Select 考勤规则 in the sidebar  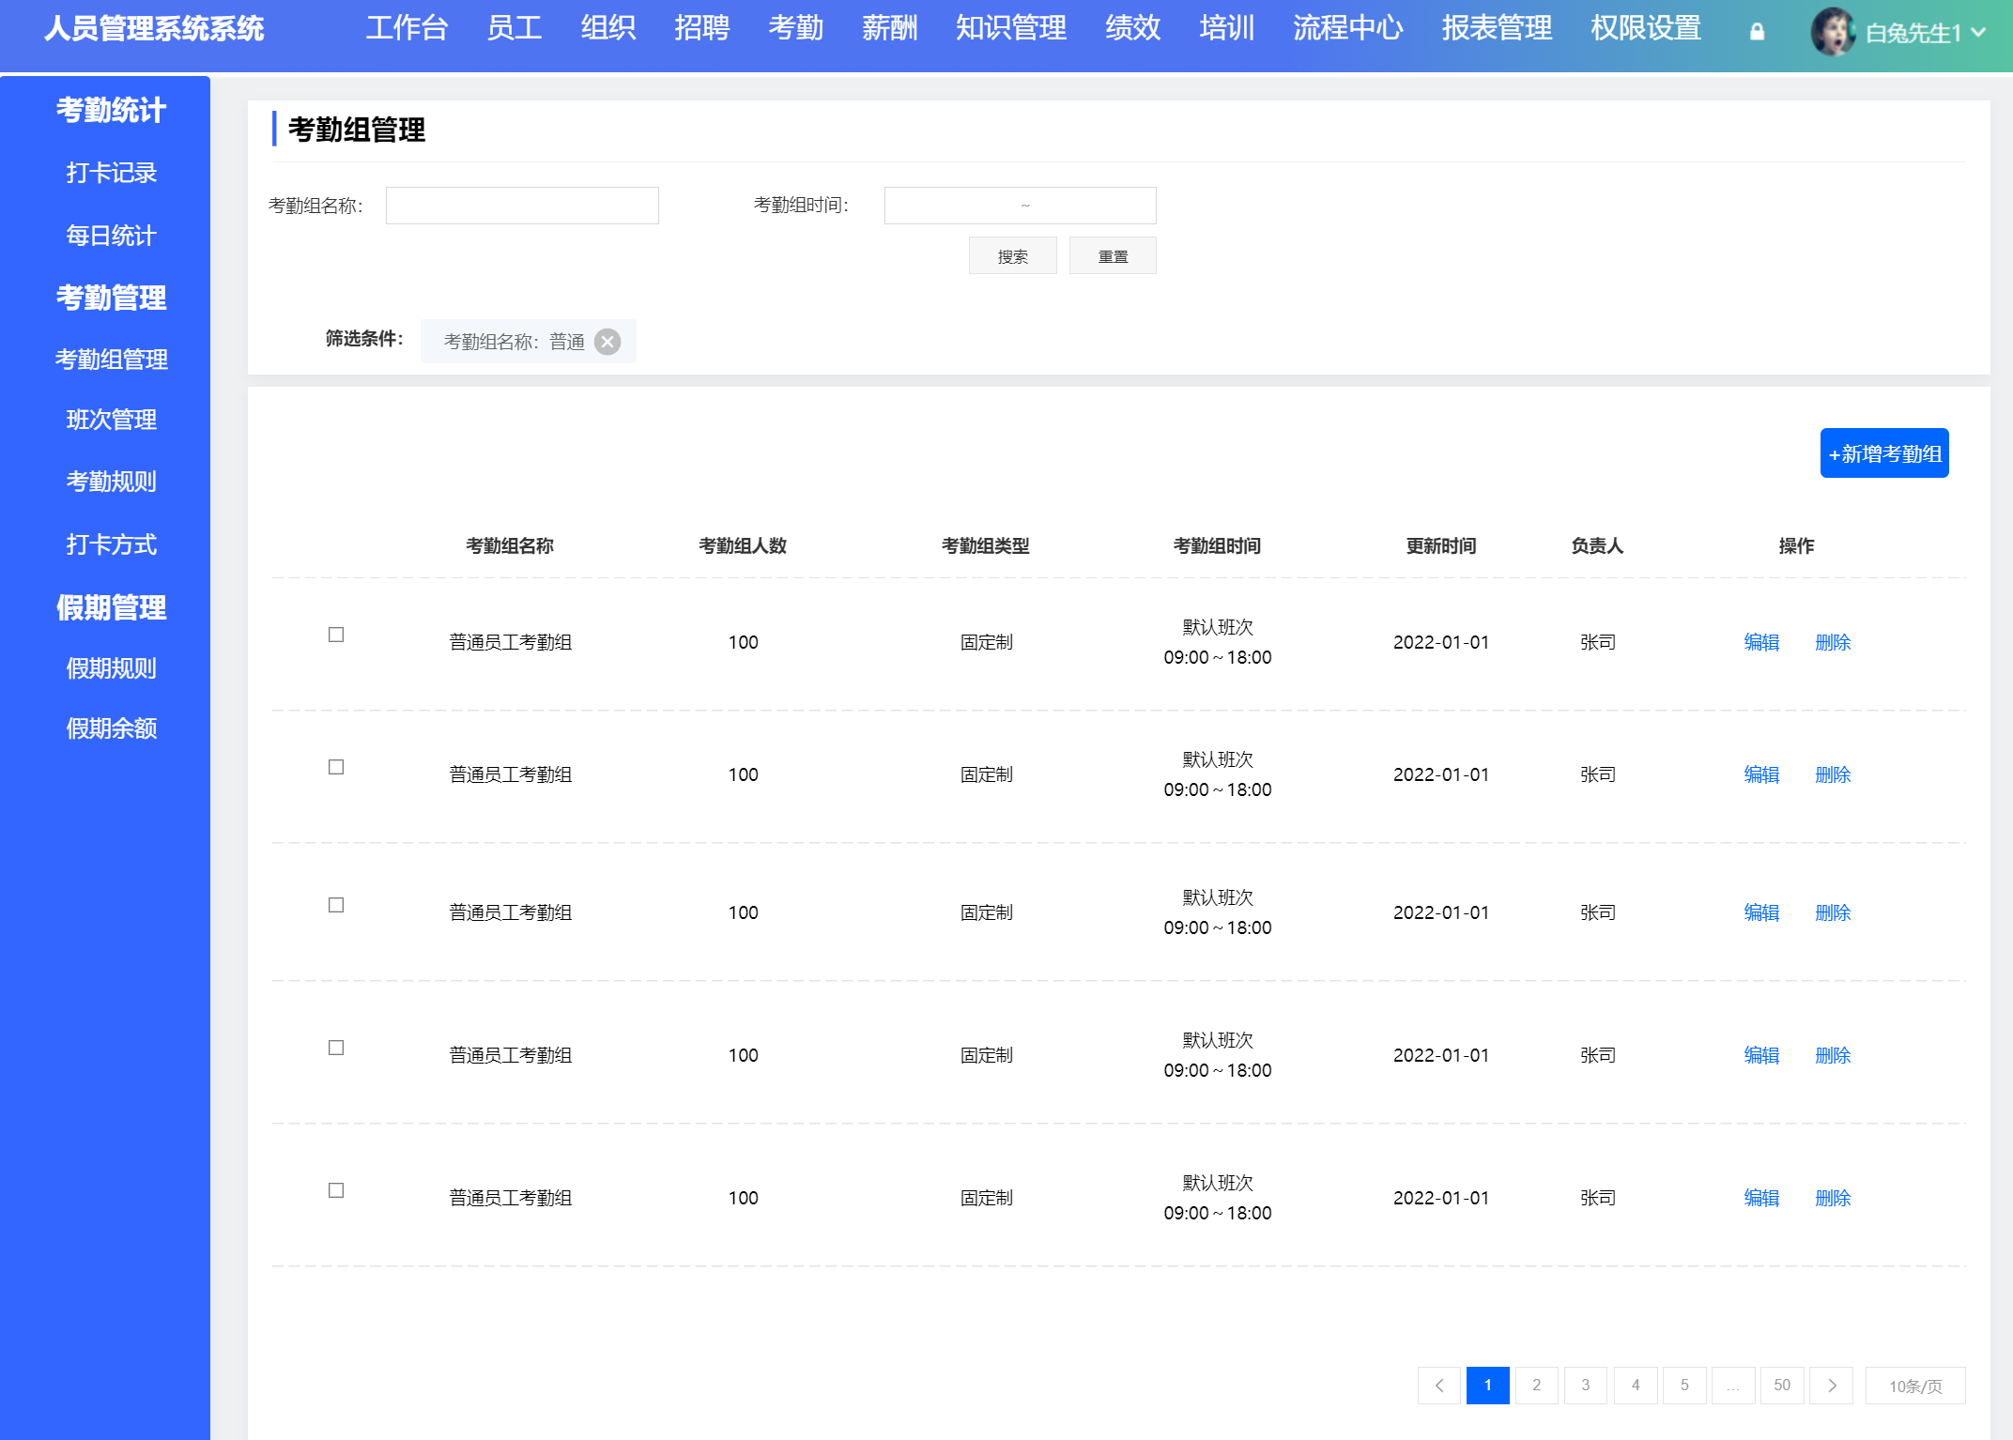click(x=111, y=481)
